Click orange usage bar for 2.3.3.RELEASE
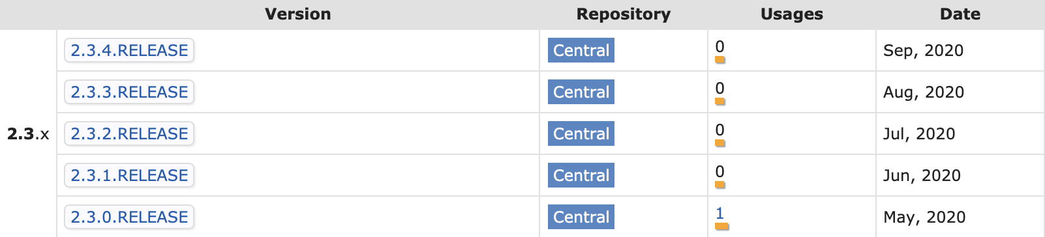 [720, 102]
